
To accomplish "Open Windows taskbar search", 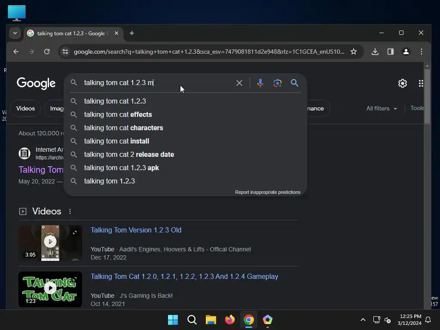I will coord(192,320).
